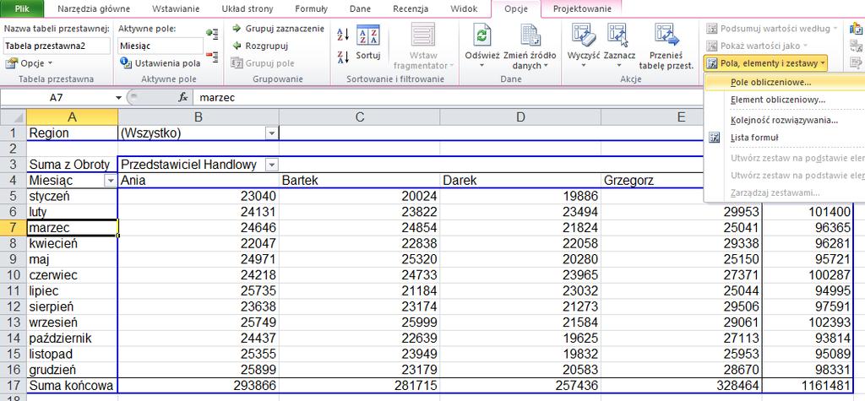The width and height of the screenshot is (865, 401).
Task: Select the grand total cell 1161481
Action: pyautogui.click(x=808, y=386)
